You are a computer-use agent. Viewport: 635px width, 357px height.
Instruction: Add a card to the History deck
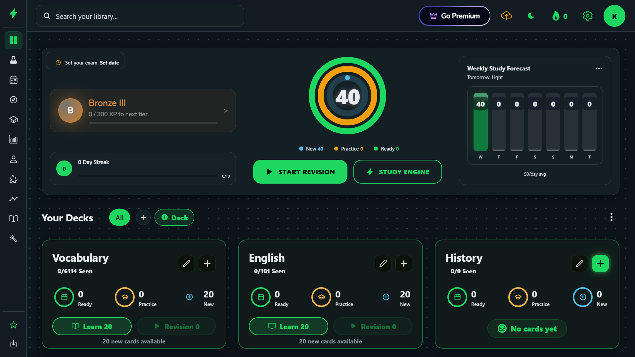[x=601, y=263]
